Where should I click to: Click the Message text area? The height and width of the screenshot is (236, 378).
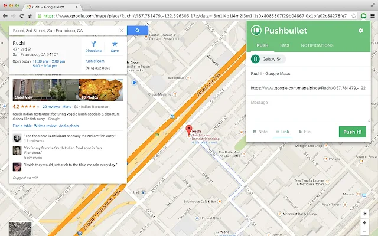click(308, 110)
